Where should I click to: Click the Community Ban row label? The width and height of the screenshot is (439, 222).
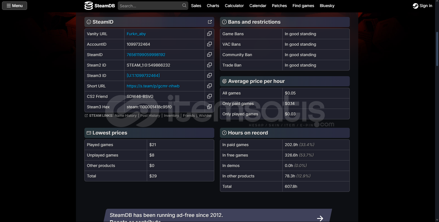(x=237, y=55)
